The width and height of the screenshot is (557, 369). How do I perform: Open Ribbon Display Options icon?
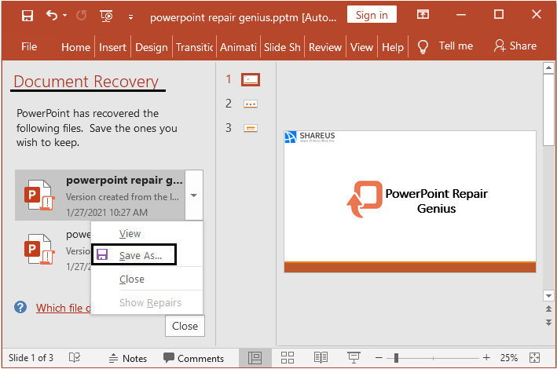[x=423, y=15]
